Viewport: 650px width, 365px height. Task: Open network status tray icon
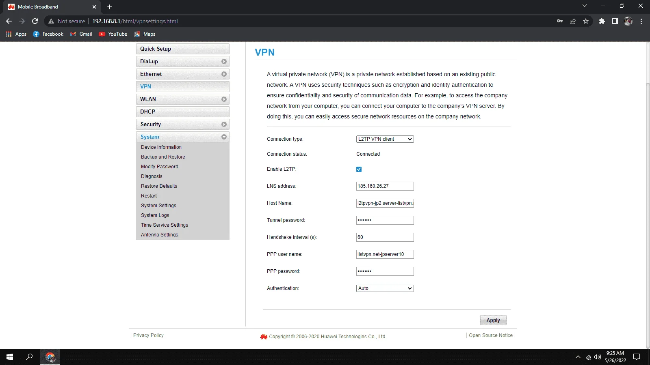pos(588,357)
